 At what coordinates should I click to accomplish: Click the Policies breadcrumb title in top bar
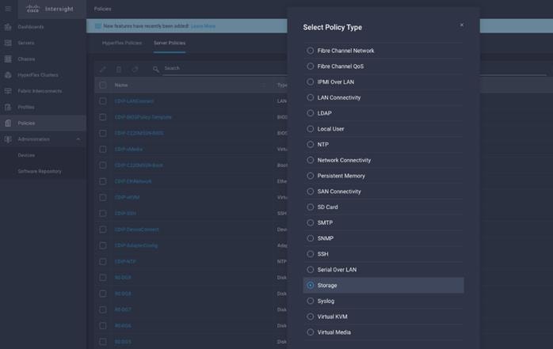103,9
